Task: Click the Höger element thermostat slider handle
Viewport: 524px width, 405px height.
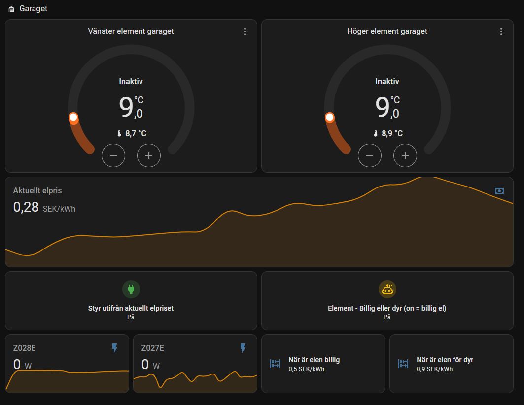Action: click(330, 117)
